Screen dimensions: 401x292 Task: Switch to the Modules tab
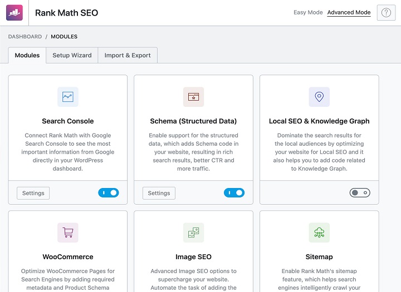[x=27, y=56]
